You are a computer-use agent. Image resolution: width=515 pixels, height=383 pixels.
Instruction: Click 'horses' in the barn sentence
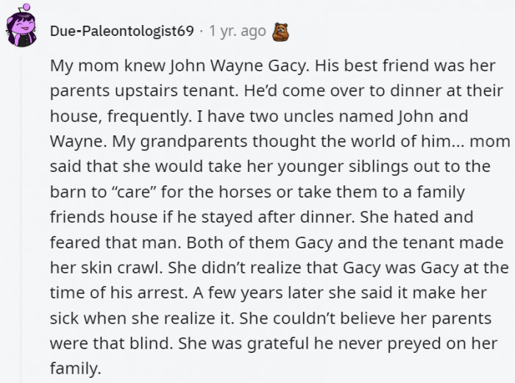245,193
